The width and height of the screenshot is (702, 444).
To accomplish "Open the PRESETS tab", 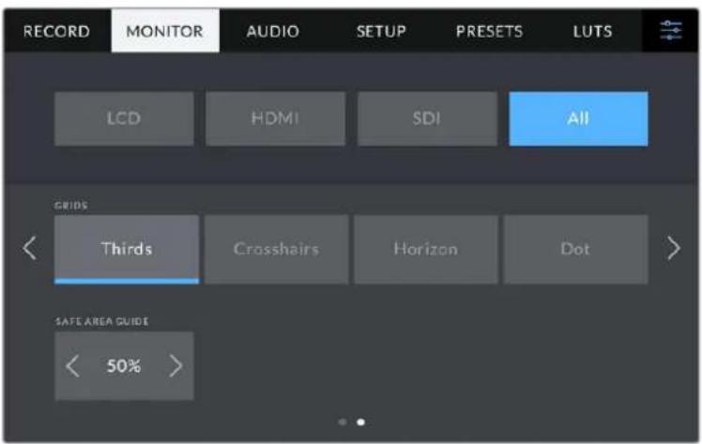I will point(489,31).
